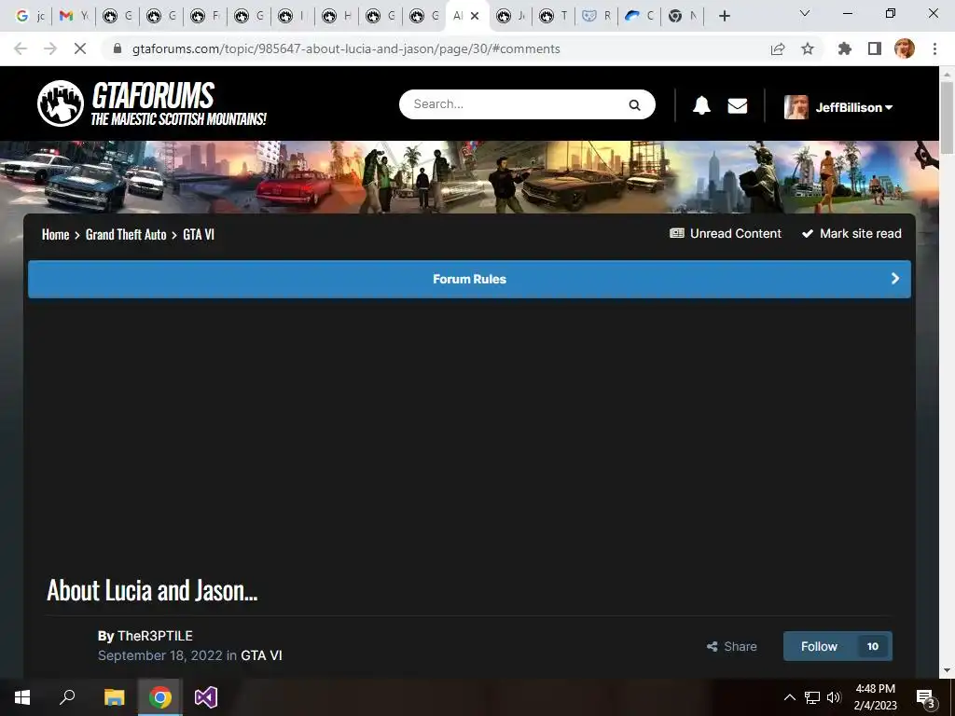This screenshot has width=955, height=716.
Task: Go to the Home breadcrumb
Action: pos(55,234)
